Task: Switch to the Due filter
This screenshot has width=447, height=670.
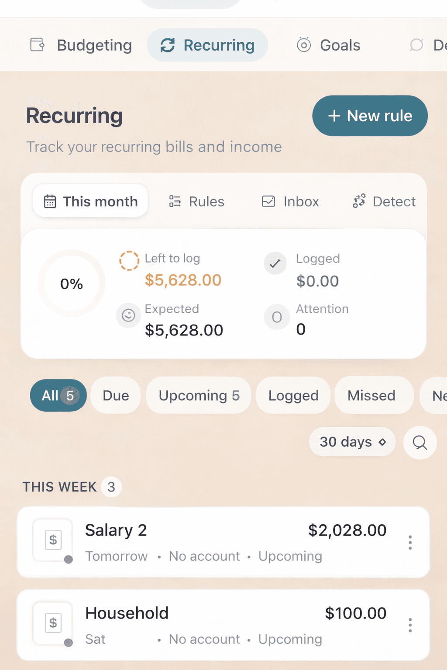Action: click(115, 395)
